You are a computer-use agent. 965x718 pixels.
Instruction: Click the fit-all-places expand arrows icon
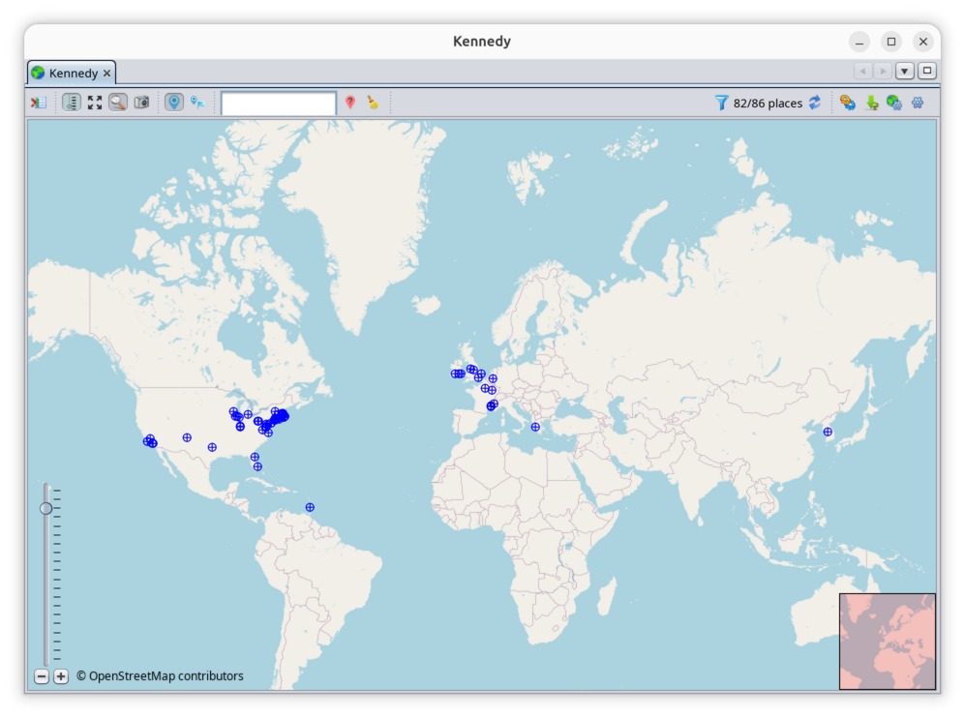click(x=95, y=103)
